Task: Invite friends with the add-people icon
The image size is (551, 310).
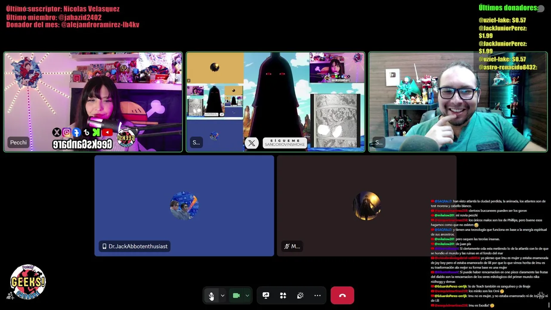Action: [x=10, y=296]
